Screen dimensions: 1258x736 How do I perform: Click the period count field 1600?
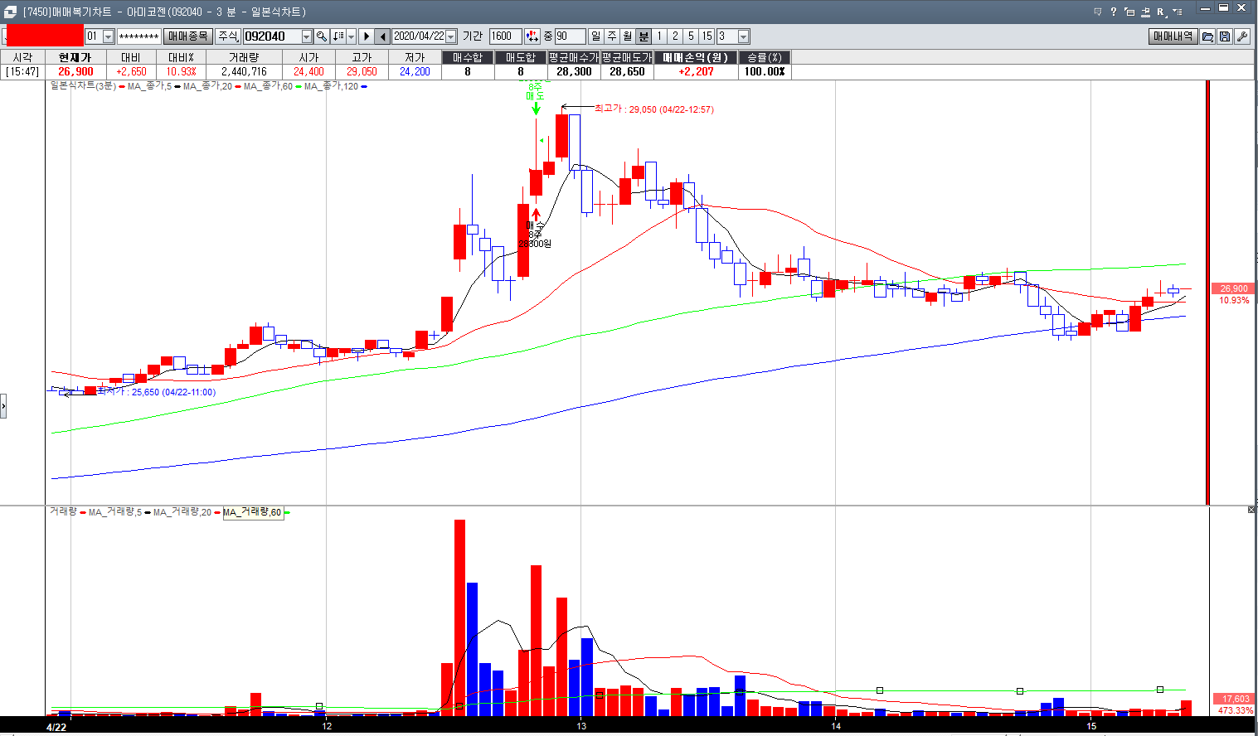coord(505,36)
